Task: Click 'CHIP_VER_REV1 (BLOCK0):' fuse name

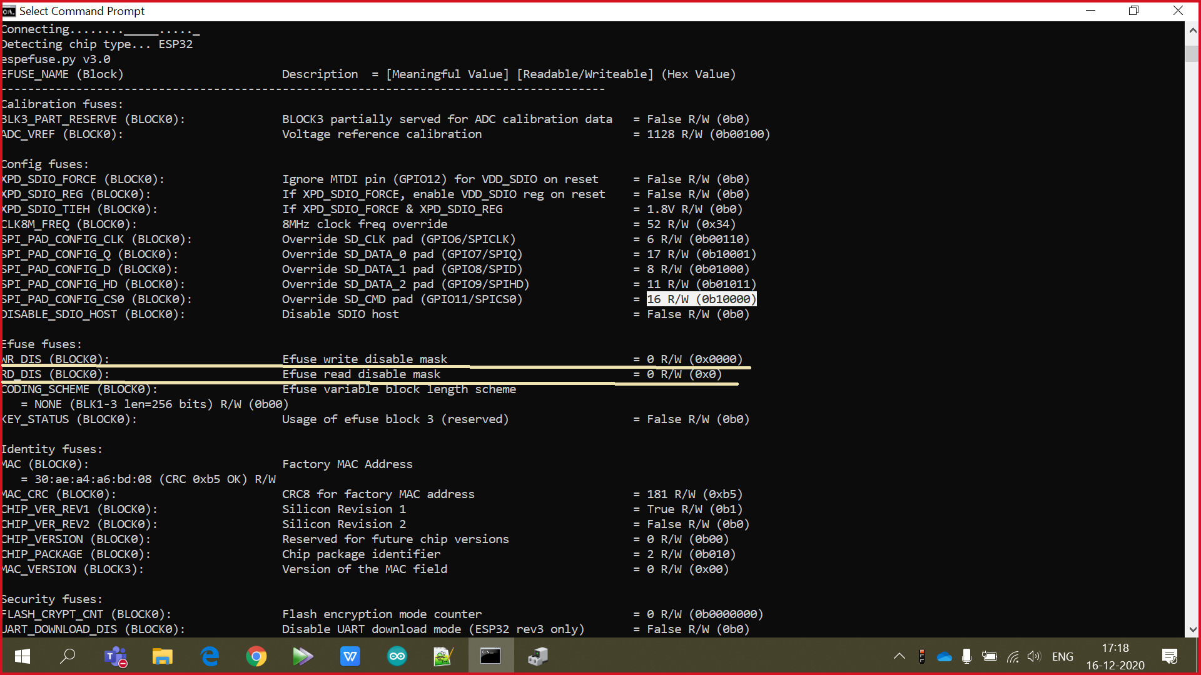Action: 79,509
